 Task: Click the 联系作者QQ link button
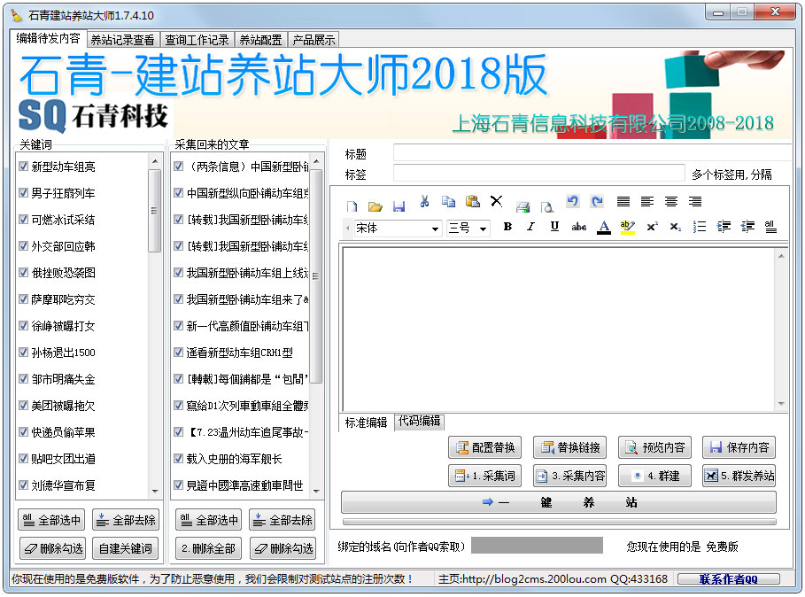(729, 579)
